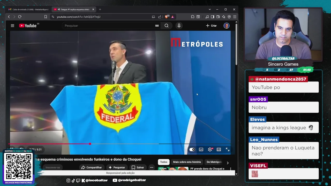Open the media control music note icon
The height and width of the screenshot is (186, 331).
(207, 17)
